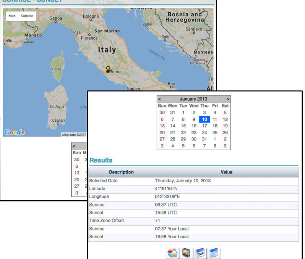
Task: Click the Results heading
Action: [101, 160]
